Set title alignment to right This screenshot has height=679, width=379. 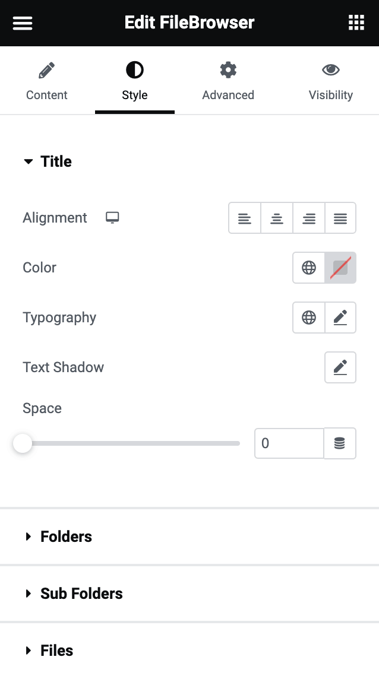(309, 218)
